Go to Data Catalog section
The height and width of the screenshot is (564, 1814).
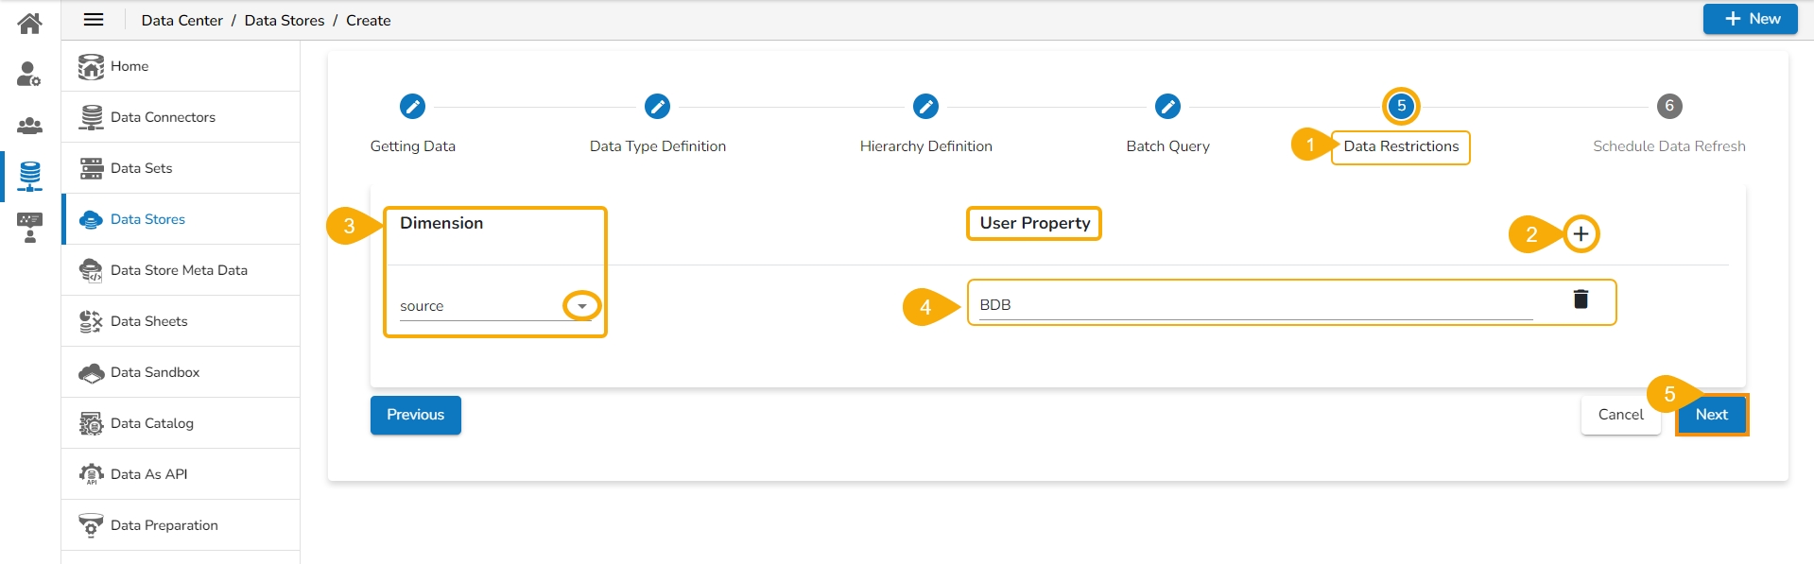[151, 423]
